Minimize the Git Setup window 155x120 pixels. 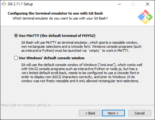pos(119,4)
